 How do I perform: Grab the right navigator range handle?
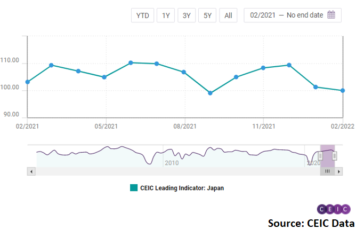click(335, 156)
